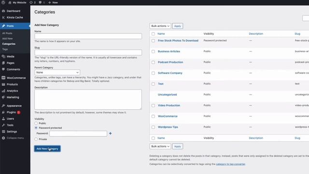Image resolution: width=309 pixels, height=174 pixels.
Task: Open the Test category link
Action: (x=161, y=84)
